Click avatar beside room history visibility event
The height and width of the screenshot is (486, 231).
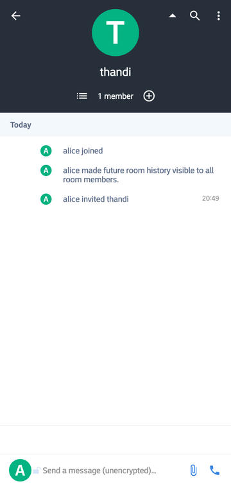(46, 171)
